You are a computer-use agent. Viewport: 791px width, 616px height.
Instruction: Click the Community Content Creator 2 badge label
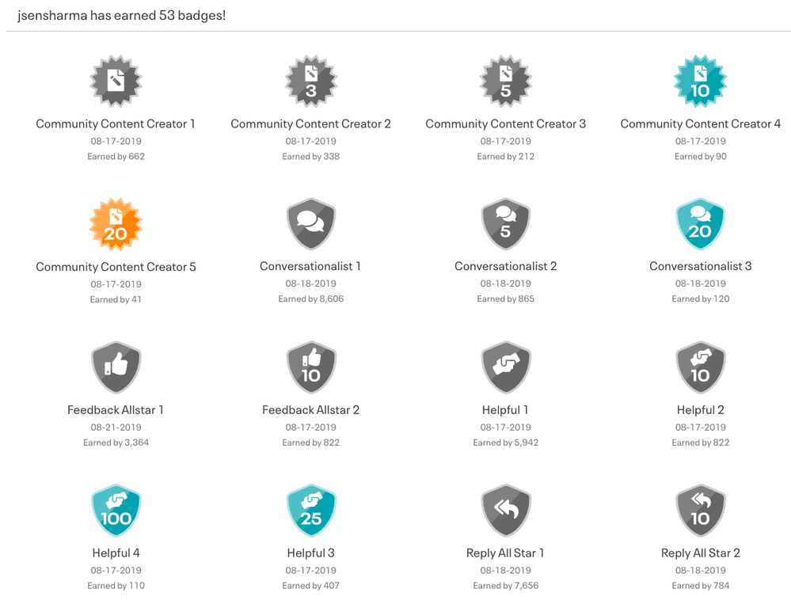tap(310, 124)
